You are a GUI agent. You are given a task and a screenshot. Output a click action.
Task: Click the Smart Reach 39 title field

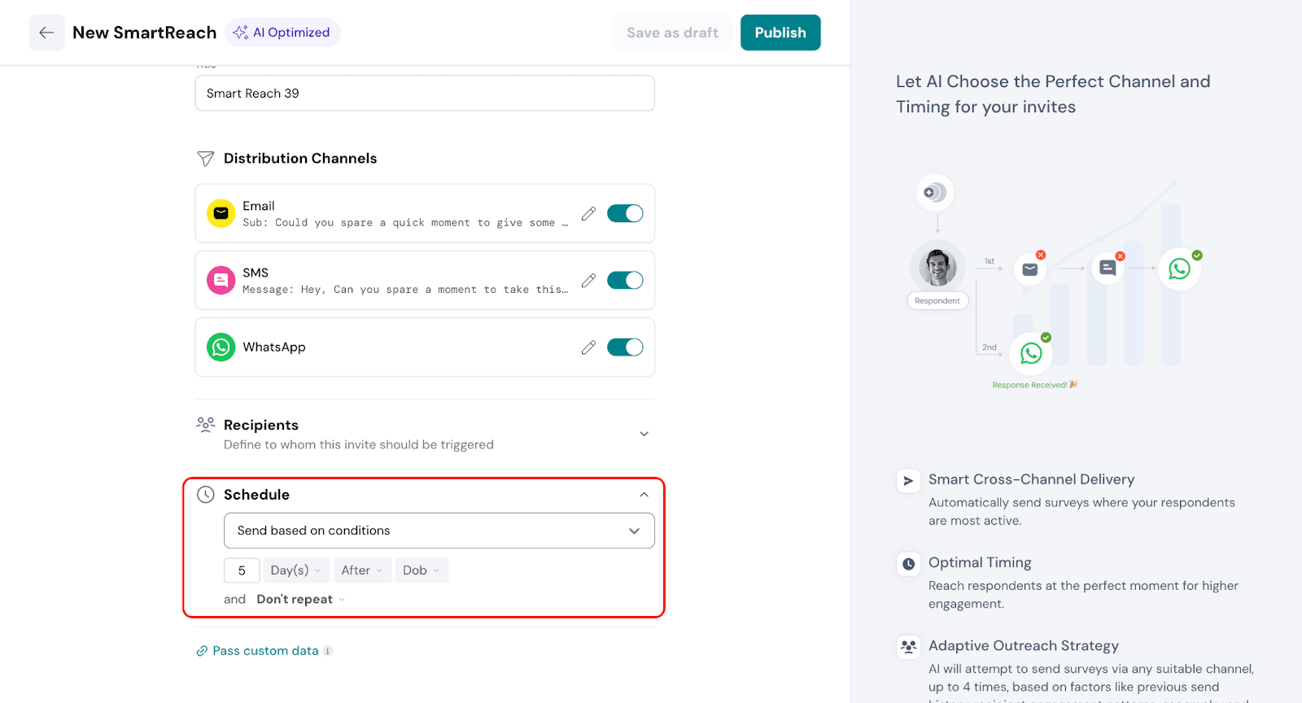point(424,94)
